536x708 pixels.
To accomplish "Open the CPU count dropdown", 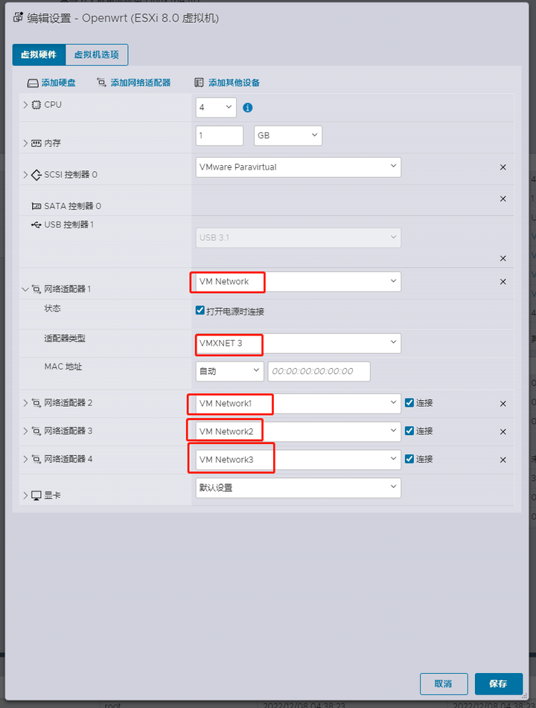I will (216, 107).
